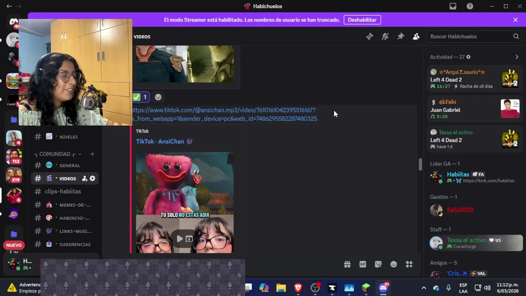Open the tiktok.com ansichan video link
Image resolution: width=526 pixels, height=296 pixels.
pyautogui.click(x=224, y=114)
